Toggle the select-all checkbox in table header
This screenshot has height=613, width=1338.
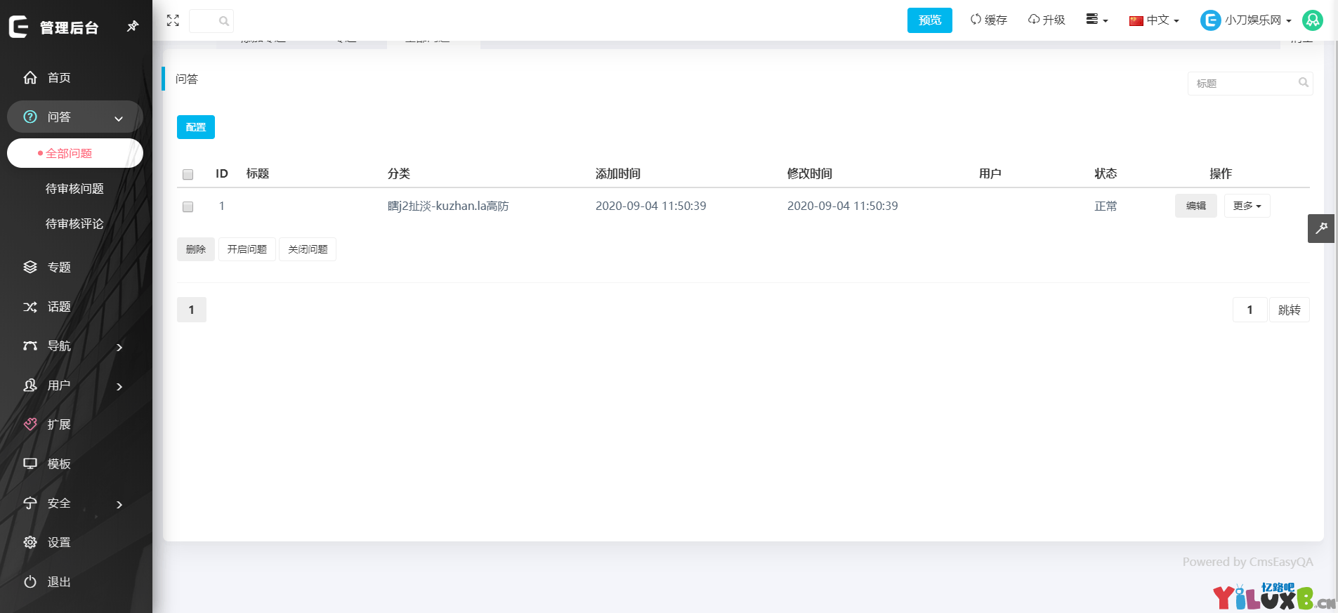[x=188, y=174]
